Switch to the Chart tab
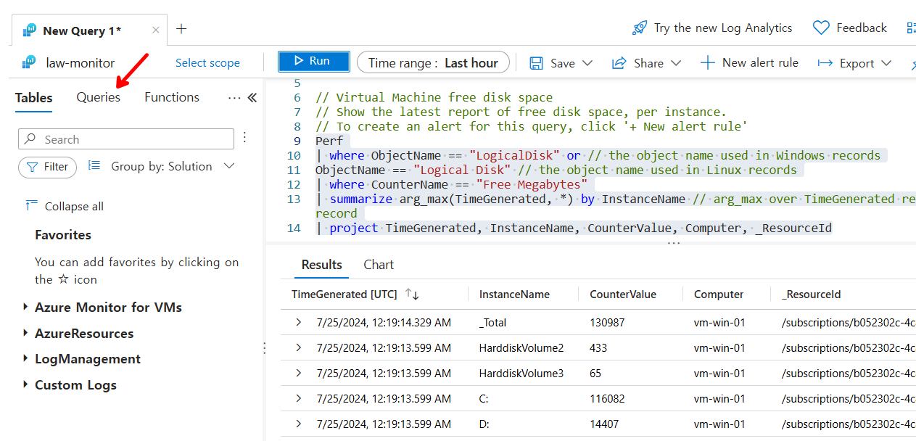The height and width of the screenshot is (441, 916). click(x=379, y=265)
